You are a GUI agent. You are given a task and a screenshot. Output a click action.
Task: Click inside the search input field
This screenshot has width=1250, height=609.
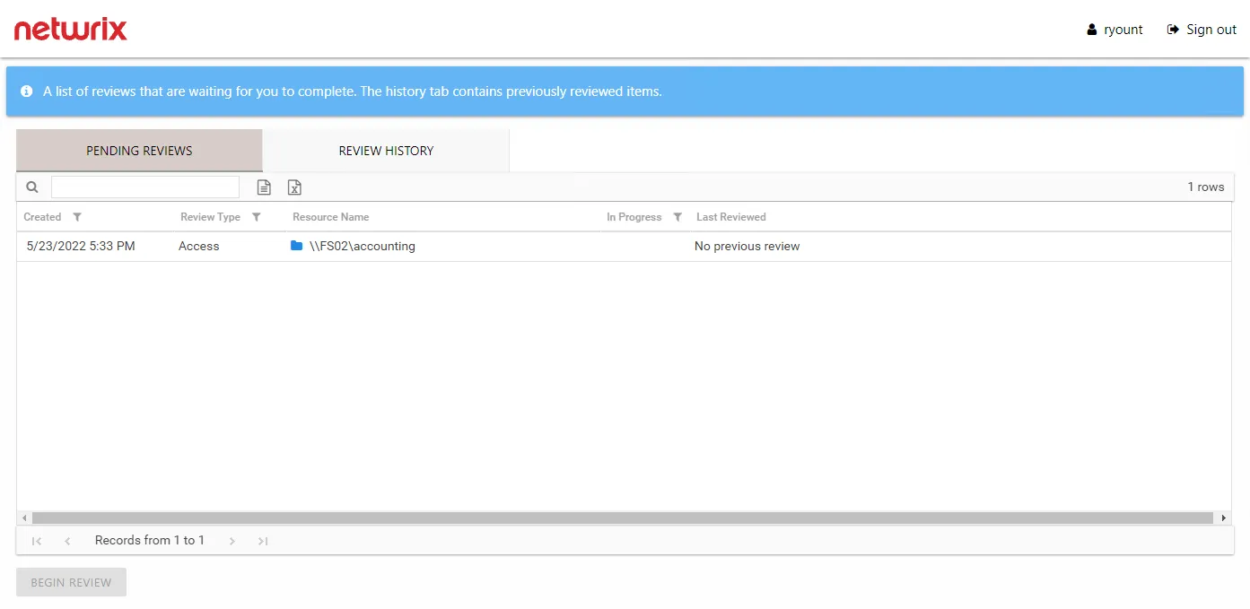[x=145, y=187]
